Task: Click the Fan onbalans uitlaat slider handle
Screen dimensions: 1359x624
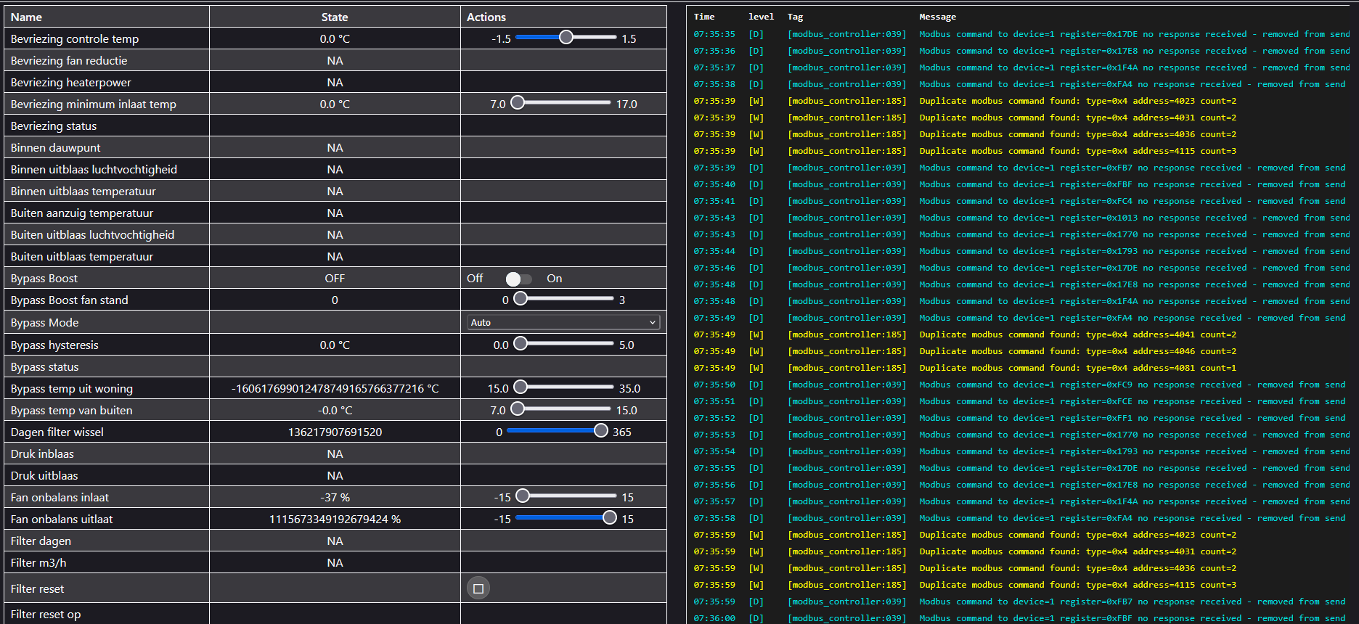Action: point(610,517)
